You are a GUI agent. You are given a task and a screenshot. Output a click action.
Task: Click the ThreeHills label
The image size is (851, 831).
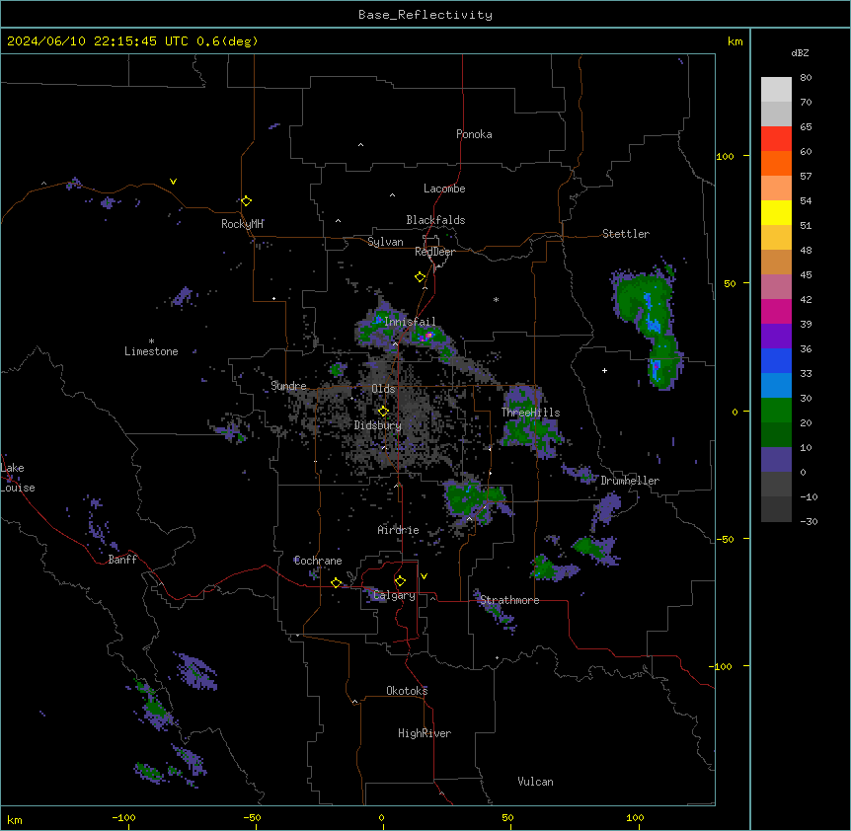point(530,413)
